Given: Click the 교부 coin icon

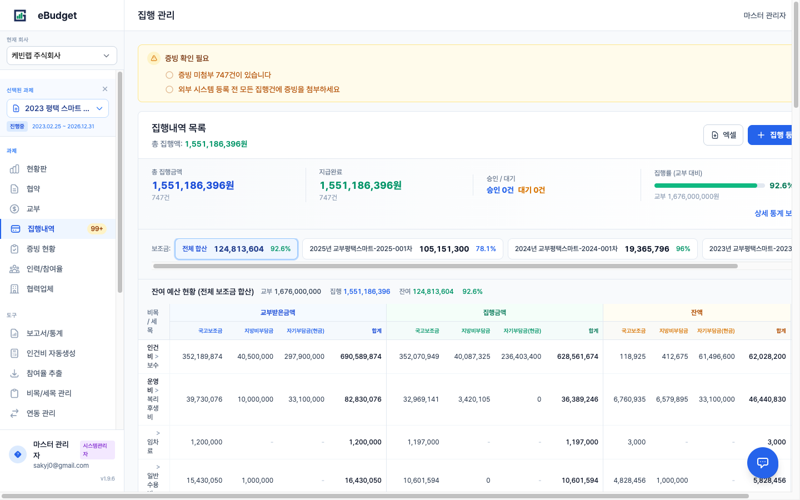Looking at the screenshot, I should pos(15,209).
